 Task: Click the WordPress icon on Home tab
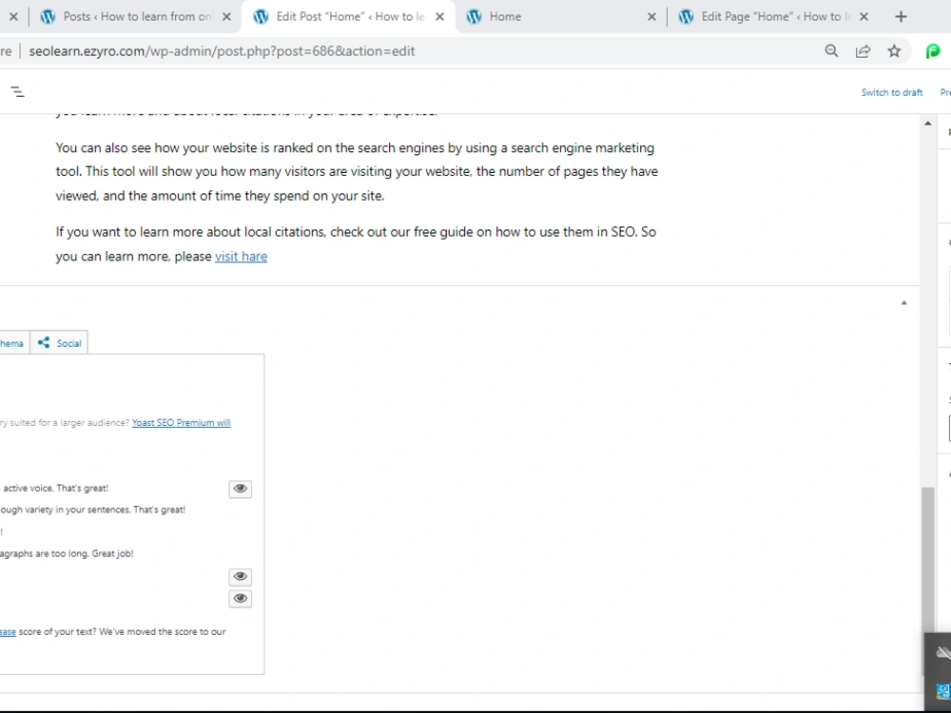(x=474, y=16)
